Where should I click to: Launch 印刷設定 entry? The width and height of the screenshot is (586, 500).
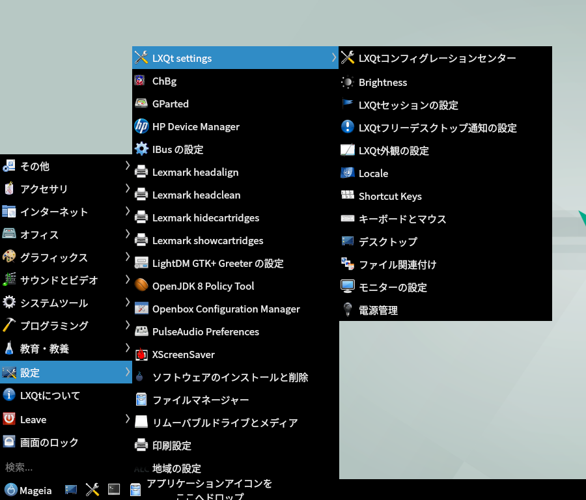click(236, 445)
